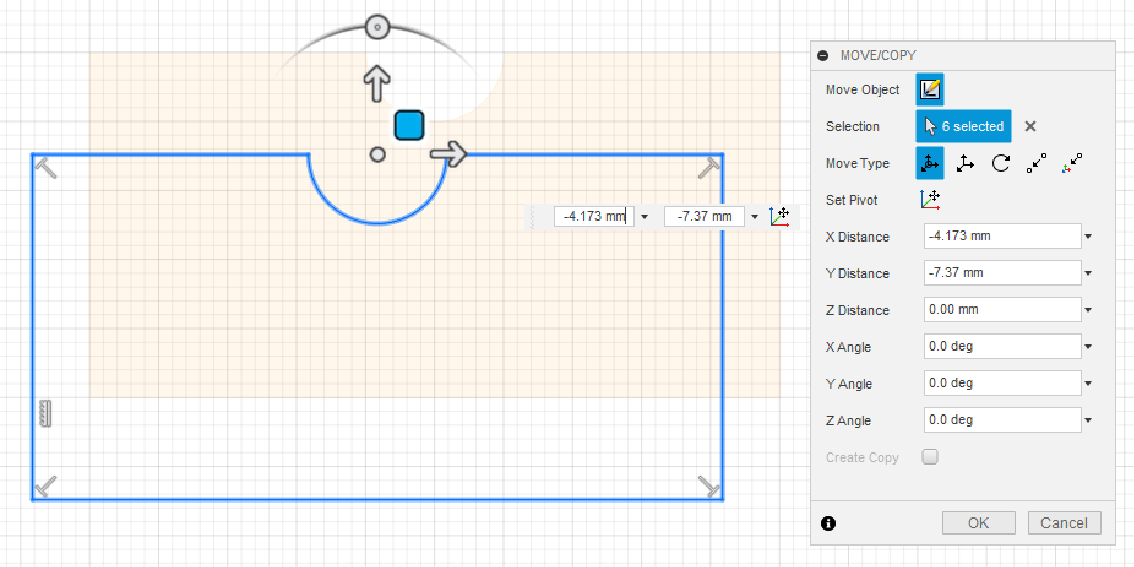Click the rightward arrow on the move manipulator

[449, 154]
